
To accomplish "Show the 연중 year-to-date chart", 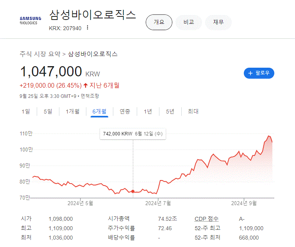I will (x=125, y=112).
